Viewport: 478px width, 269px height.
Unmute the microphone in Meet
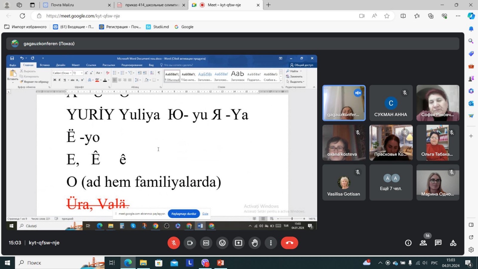pyautogui.click(x=174, y=243)
